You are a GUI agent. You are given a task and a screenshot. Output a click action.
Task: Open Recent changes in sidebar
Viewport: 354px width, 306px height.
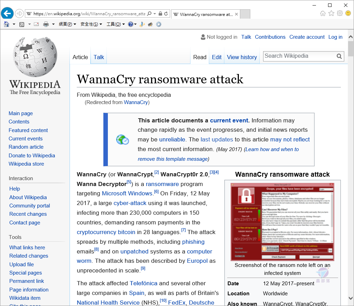pyautogui.click(x=28, y=214)
